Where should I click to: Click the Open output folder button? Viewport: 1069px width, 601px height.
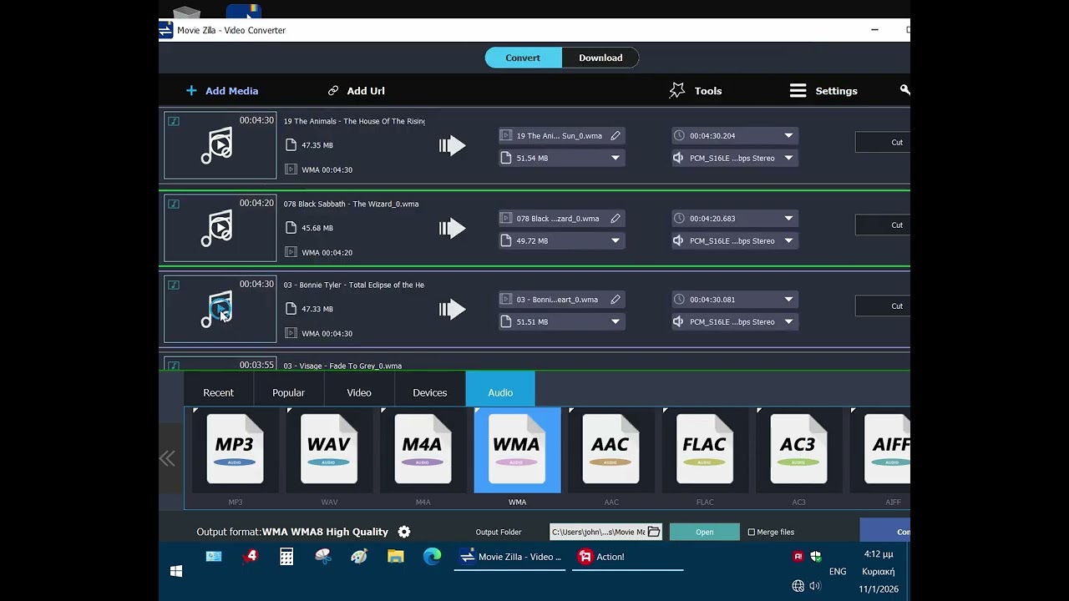click(705, 532)
